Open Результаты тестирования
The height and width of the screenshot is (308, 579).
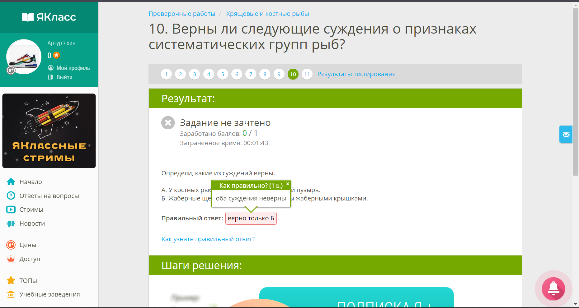pyautogui.click(x=356, y=74)
